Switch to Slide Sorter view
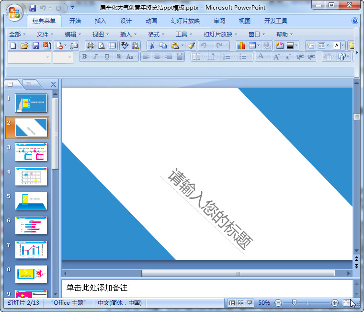 coord(241,303)
